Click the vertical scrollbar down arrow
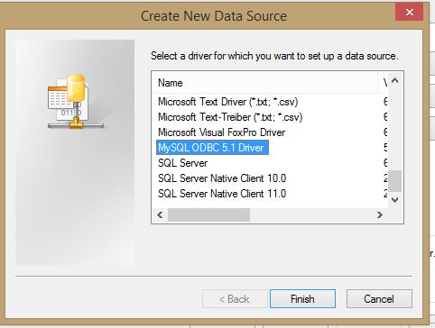 coord(395,199)
